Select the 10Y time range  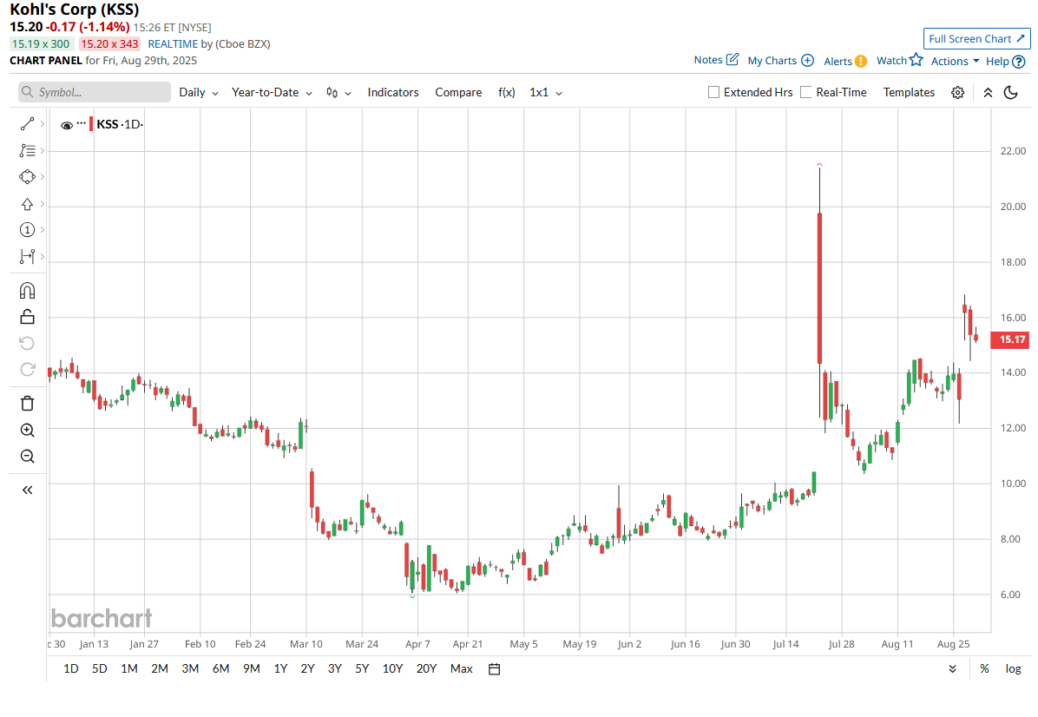[392, 668]
